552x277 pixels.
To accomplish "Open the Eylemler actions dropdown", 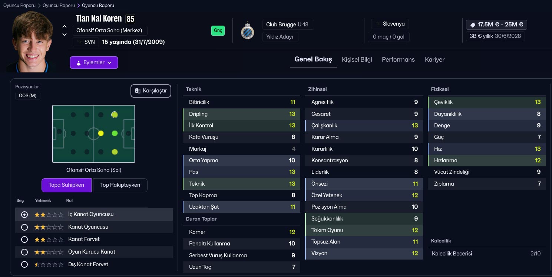I will [94, 63].
